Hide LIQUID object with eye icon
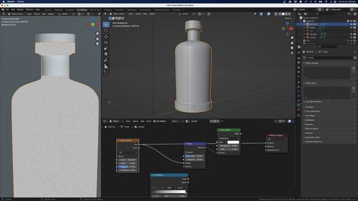This screenshot has height=201, width=358. [351, 37]
